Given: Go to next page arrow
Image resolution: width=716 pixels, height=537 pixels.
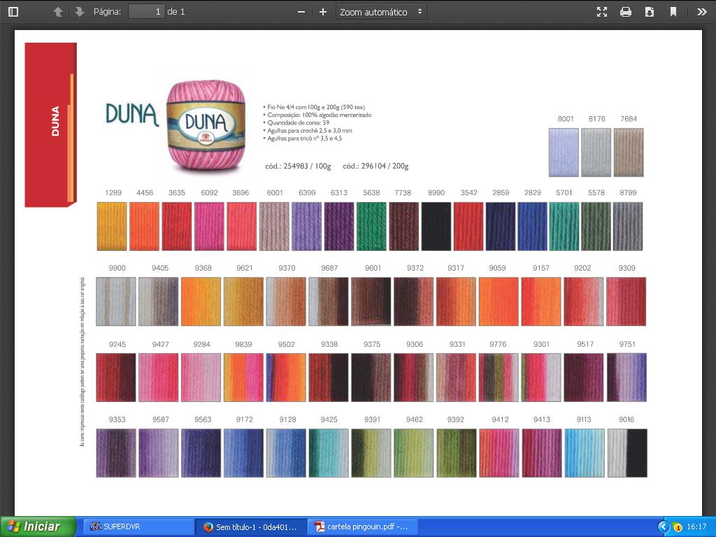Looking at the screenshot, I should (80, 12).
